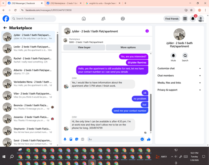Click the More options button
The image size is (209, 165).
[x=128, y=47]
